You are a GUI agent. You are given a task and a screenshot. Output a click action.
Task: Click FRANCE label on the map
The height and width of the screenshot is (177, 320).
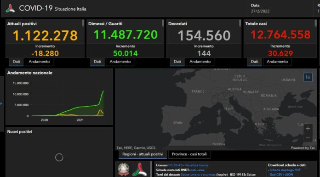pos(198,91)
